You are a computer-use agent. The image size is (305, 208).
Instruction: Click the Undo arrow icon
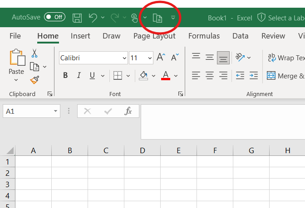coord(93,18)
